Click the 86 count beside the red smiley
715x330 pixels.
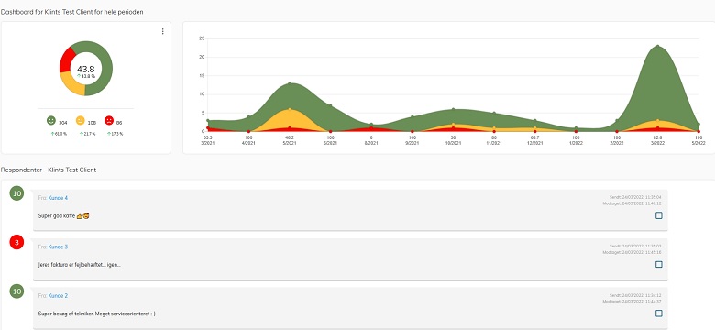tap(119, 123)
